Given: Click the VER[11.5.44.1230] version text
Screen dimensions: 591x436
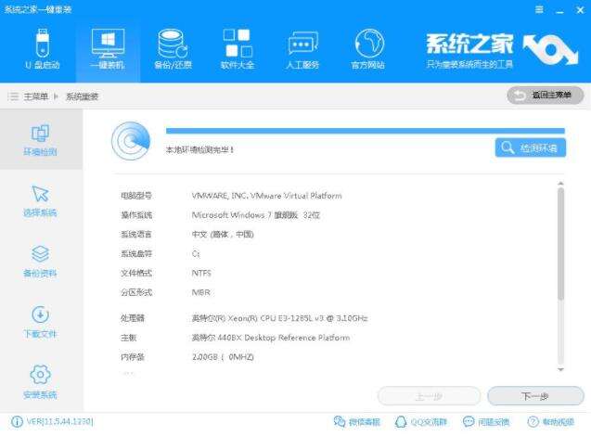Looking at the screenshot, I should pyautogui.click(x=60, y=422).
